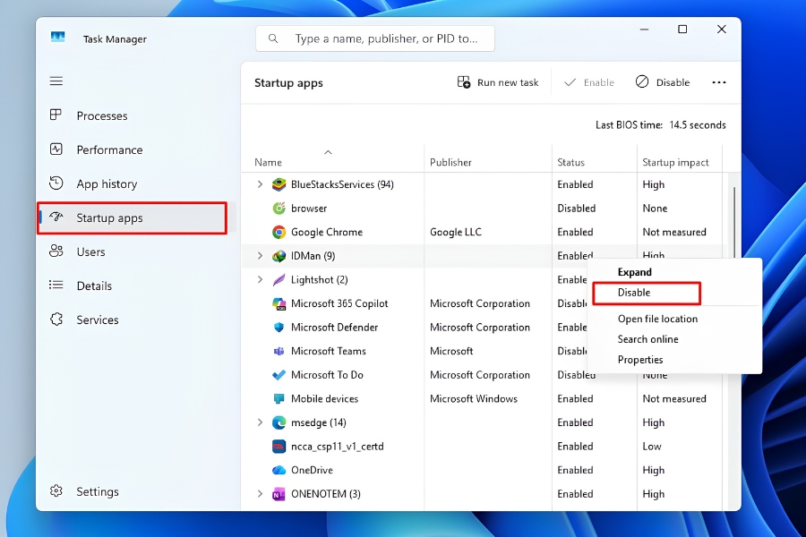Click the toolbar Enable button

pos(589,82)
